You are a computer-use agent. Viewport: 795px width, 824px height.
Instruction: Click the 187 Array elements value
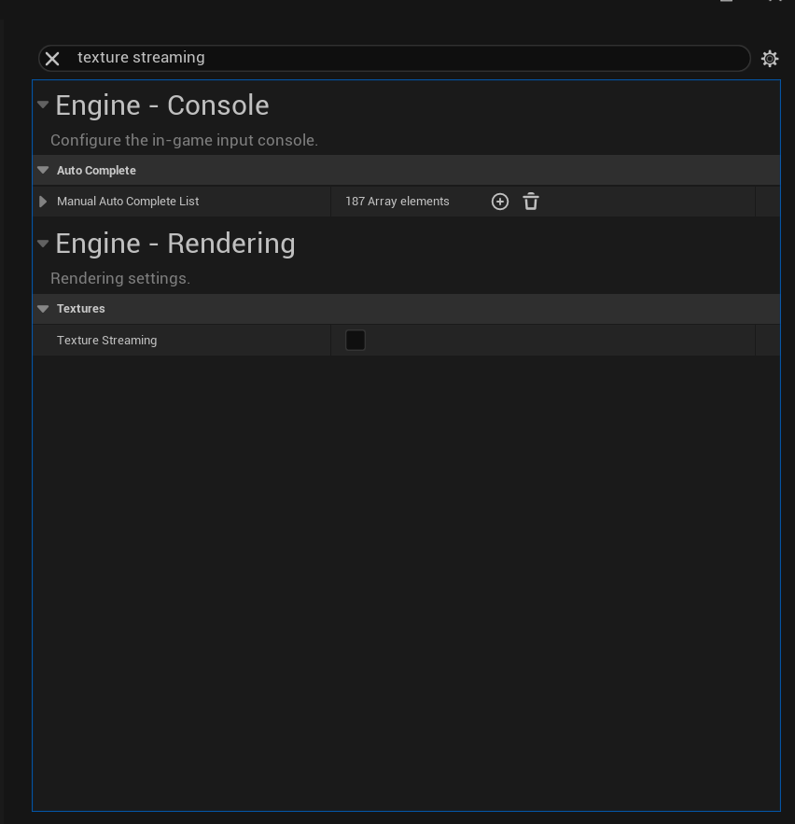click(397, 202)
